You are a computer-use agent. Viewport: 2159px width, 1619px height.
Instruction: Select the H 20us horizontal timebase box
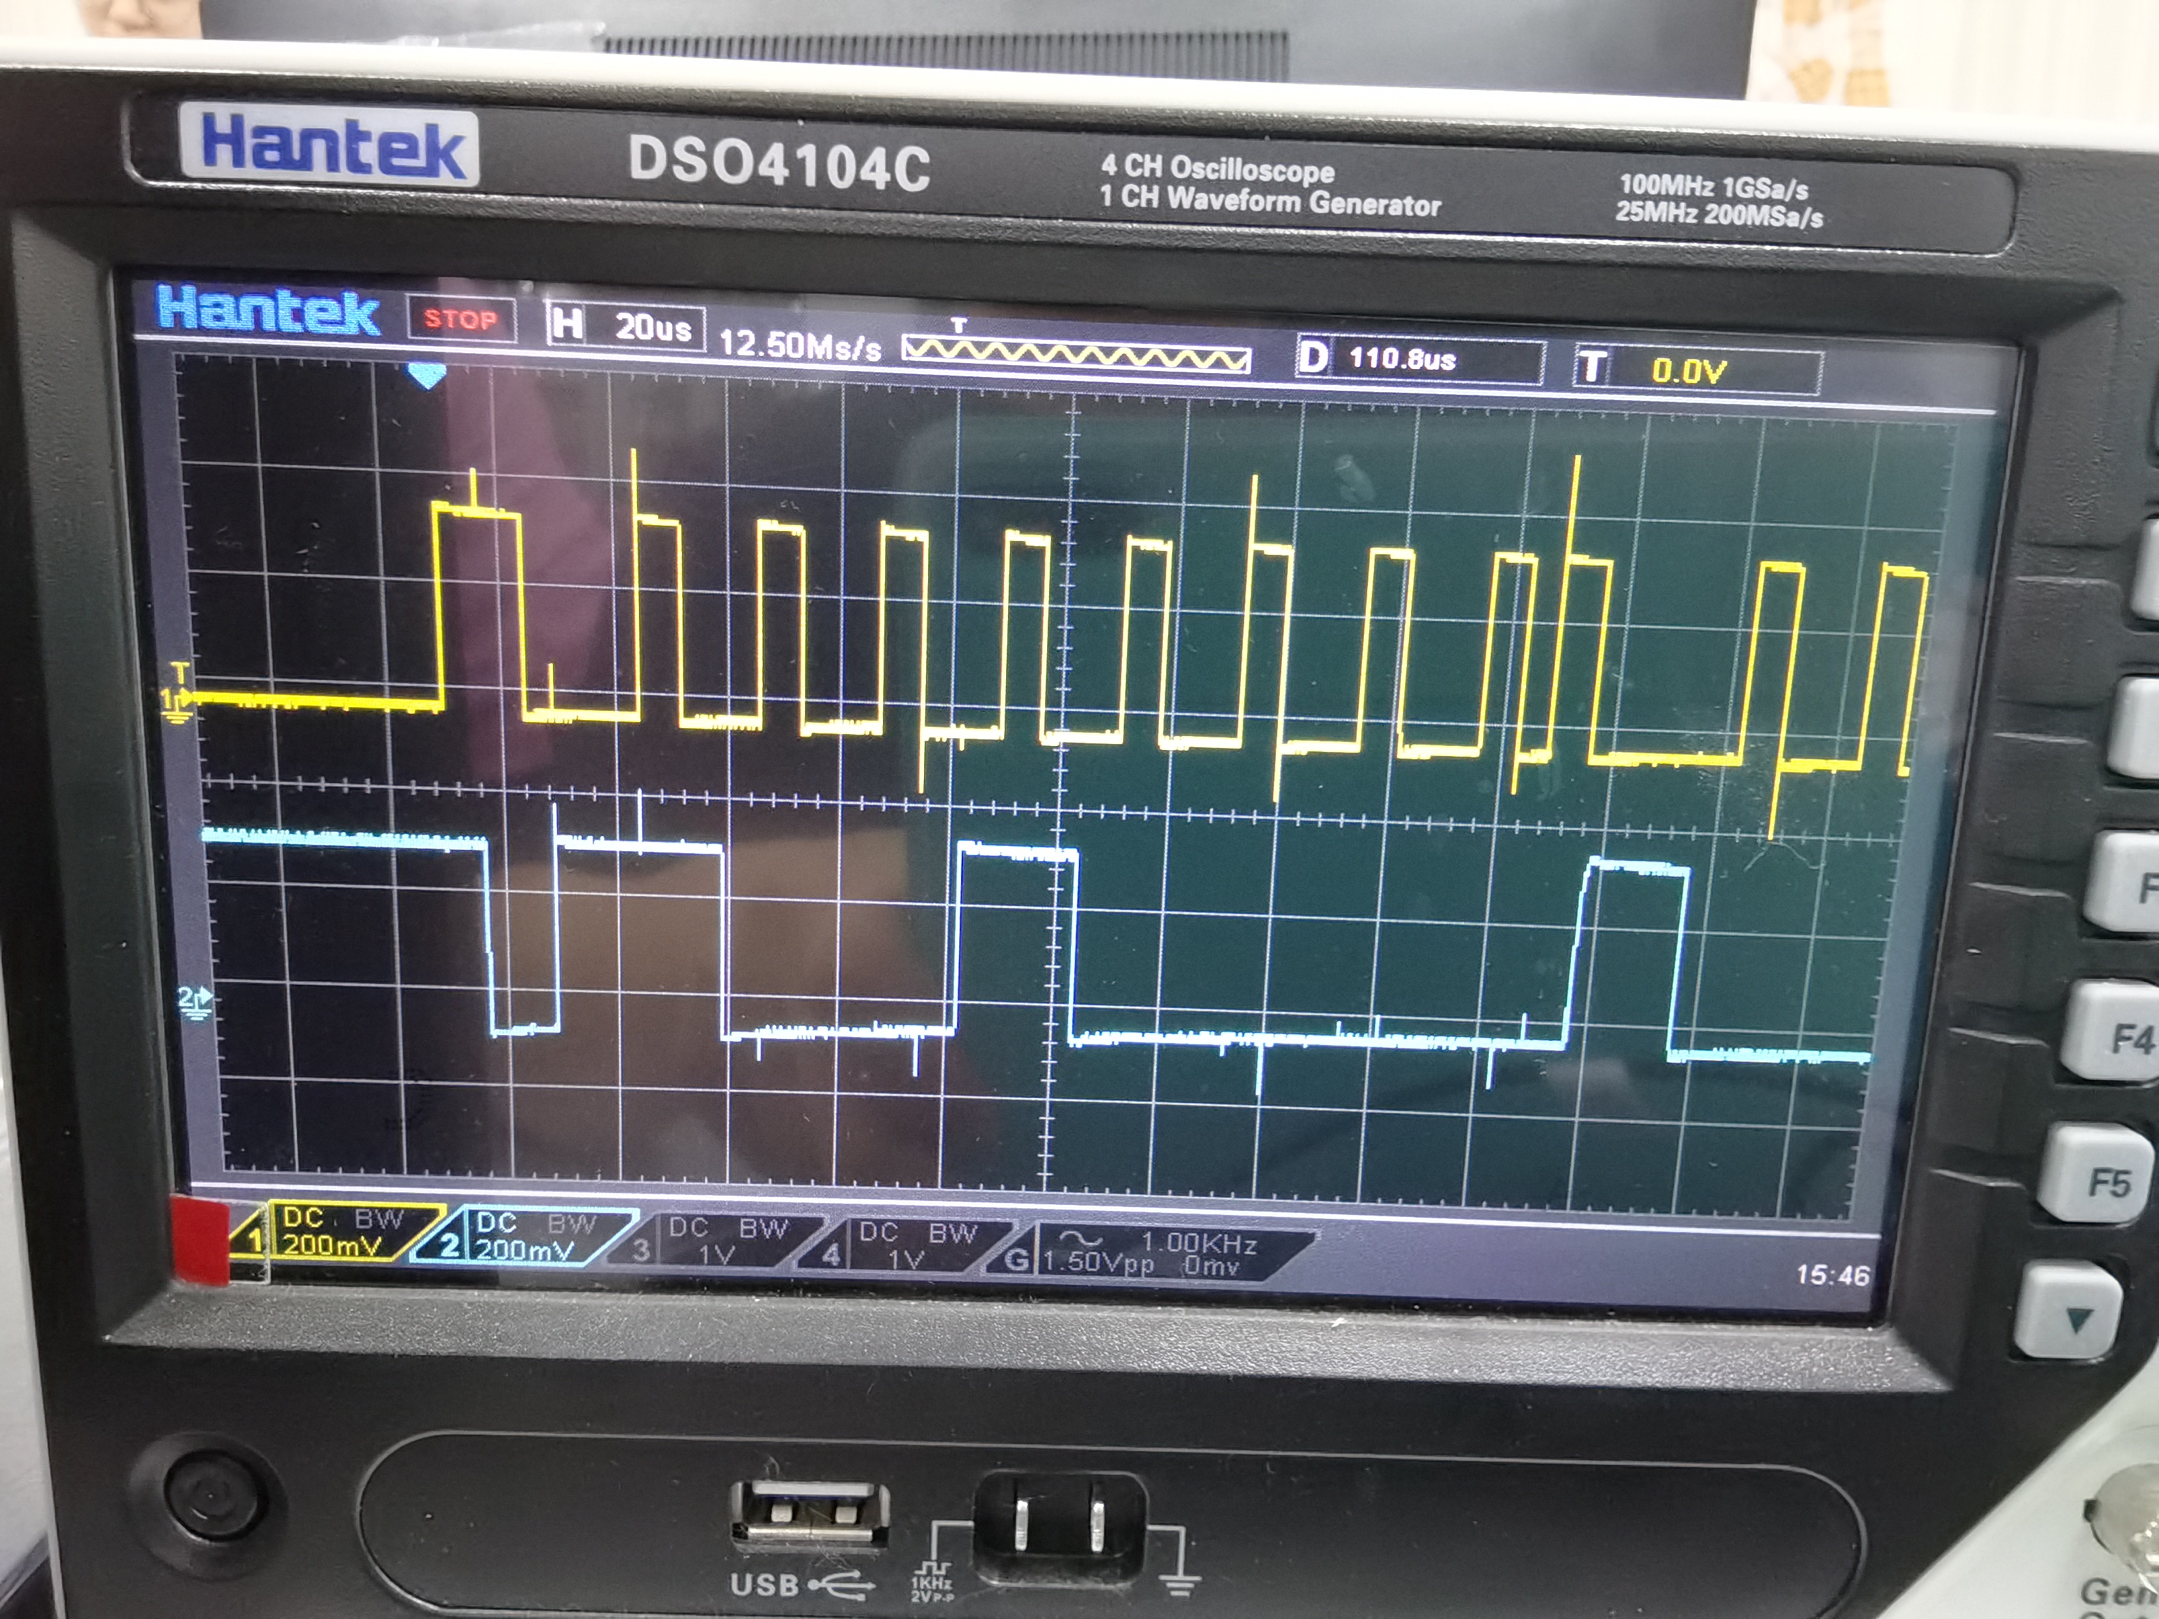click(624, 326)
